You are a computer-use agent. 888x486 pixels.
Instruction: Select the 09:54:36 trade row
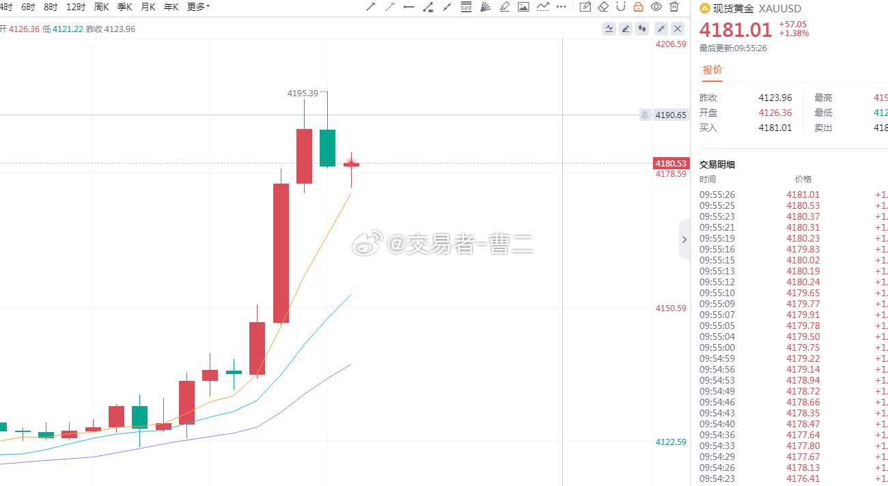tap(792, 435)
